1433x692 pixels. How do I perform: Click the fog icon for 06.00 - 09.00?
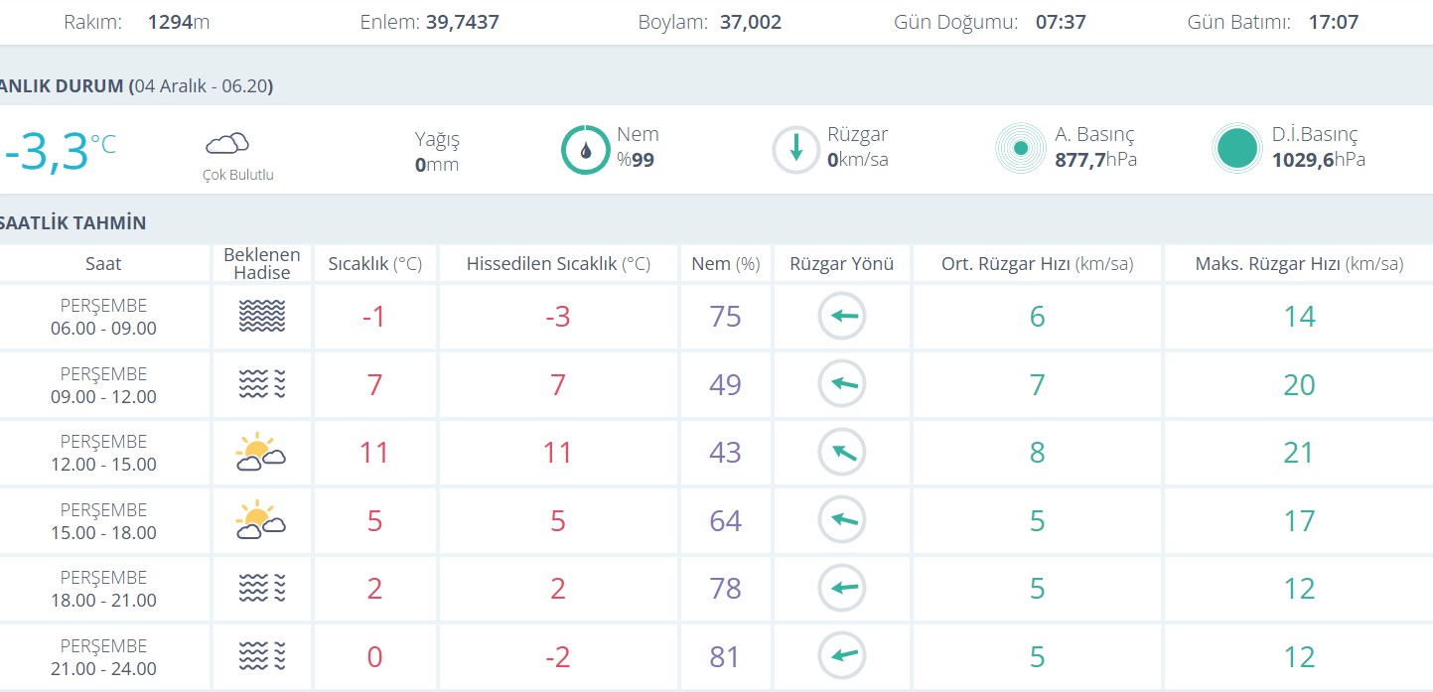pos(262,317)
